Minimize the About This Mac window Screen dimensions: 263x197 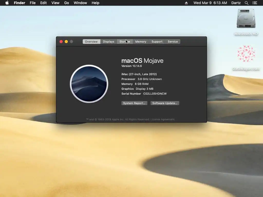66,42
